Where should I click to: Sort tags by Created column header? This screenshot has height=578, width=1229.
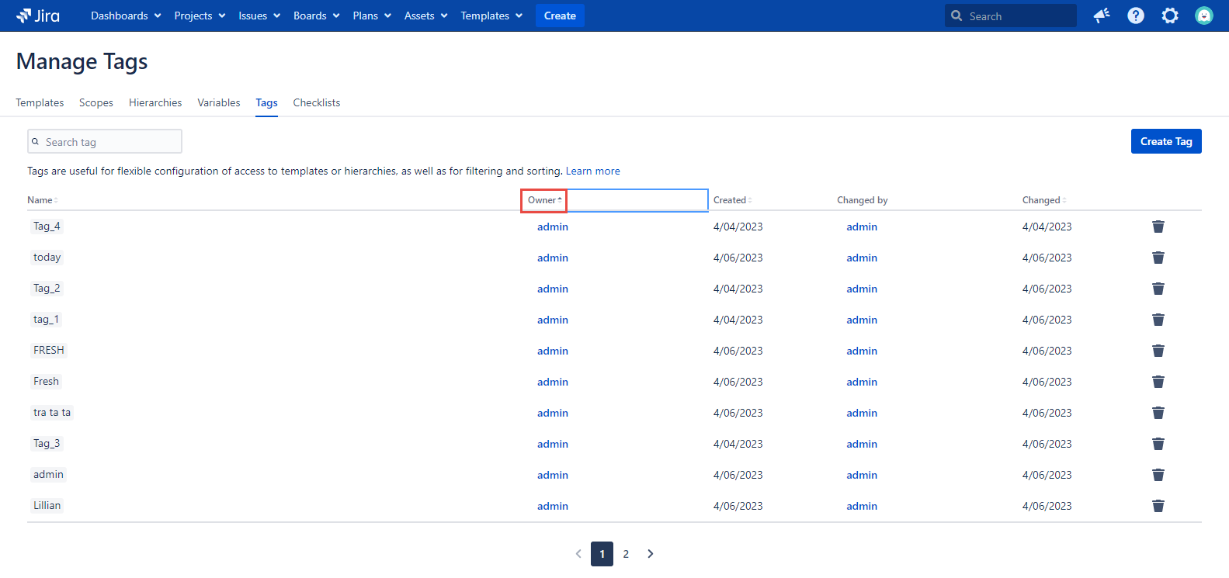(x=732, y=200)
